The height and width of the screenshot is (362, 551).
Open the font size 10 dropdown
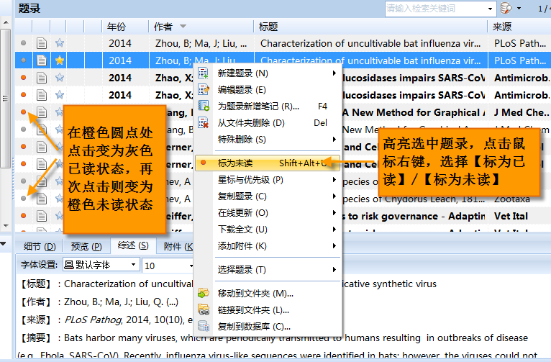pyautogui.click(x=191, y=266)
